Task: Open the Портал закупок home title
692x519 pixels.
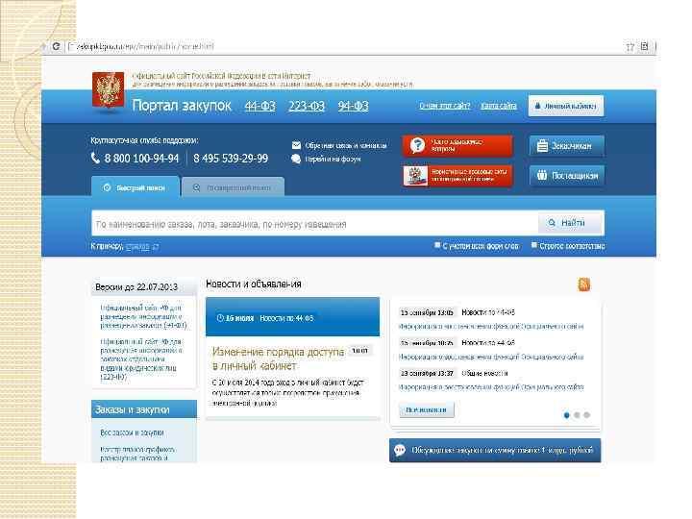Action: click(x=182, y=106)
